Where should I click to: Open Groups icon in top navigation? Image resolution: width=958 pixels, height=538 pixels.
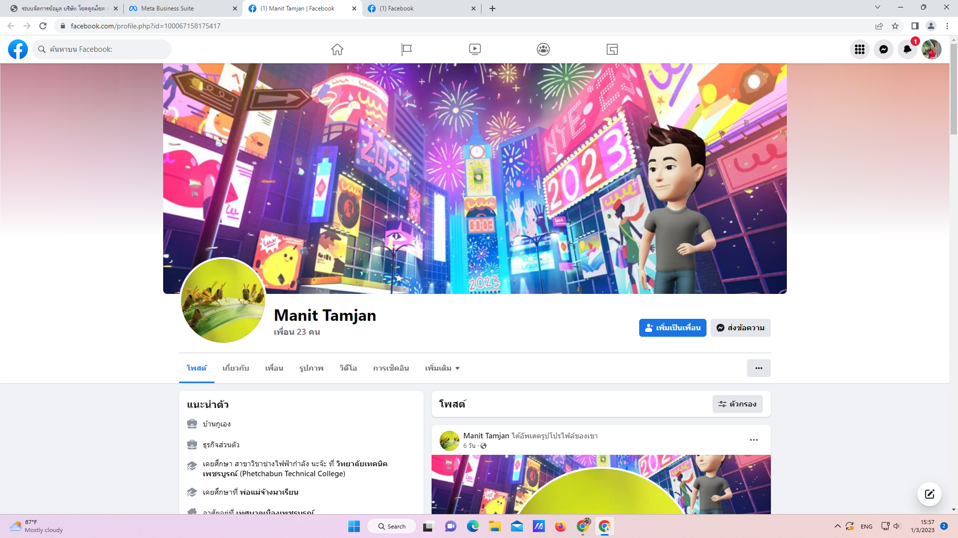(543, 49)
